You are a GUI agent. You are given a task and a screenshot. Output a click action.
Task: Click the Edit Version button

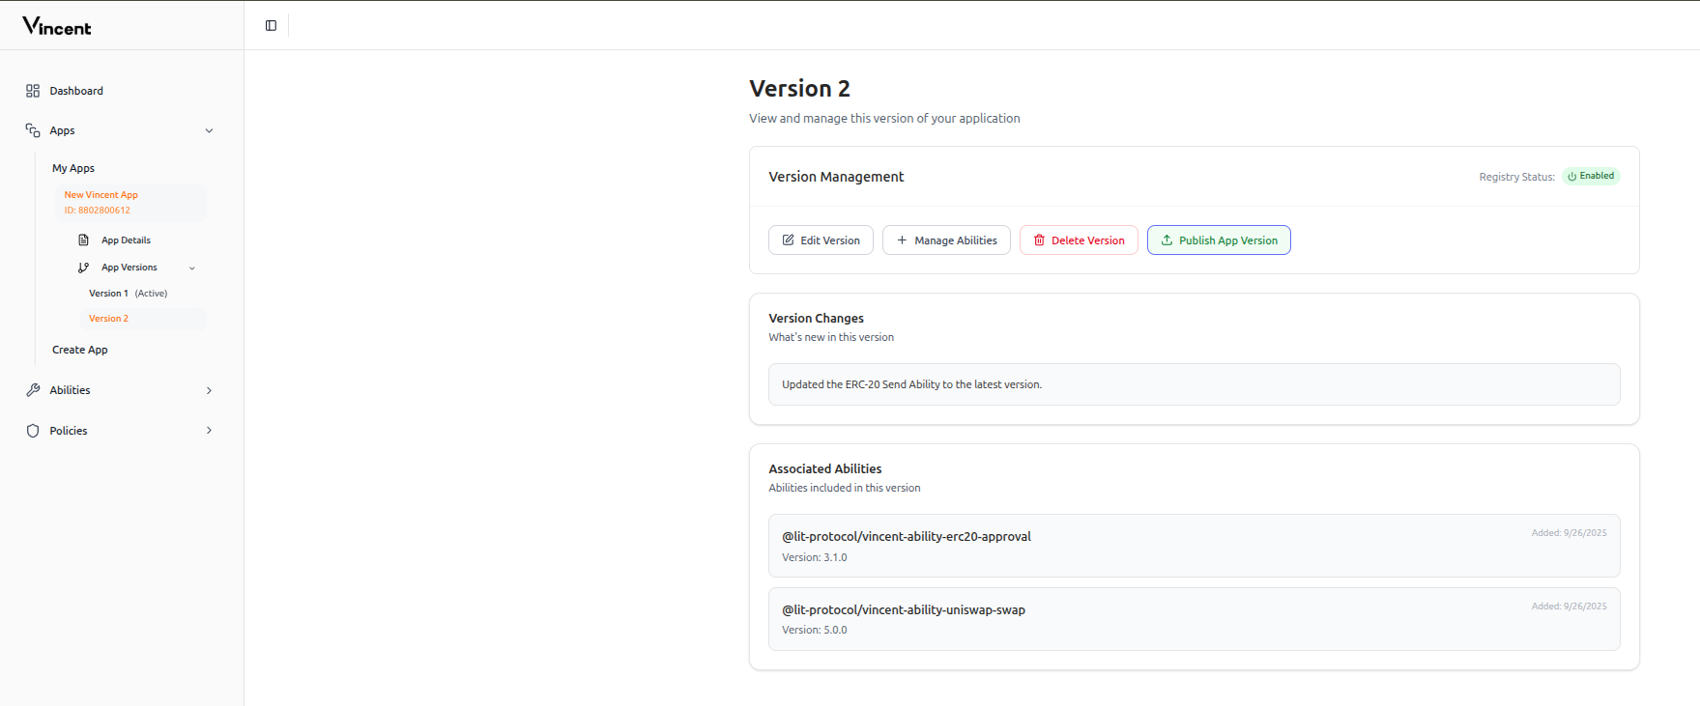click(x=821, y=240)
